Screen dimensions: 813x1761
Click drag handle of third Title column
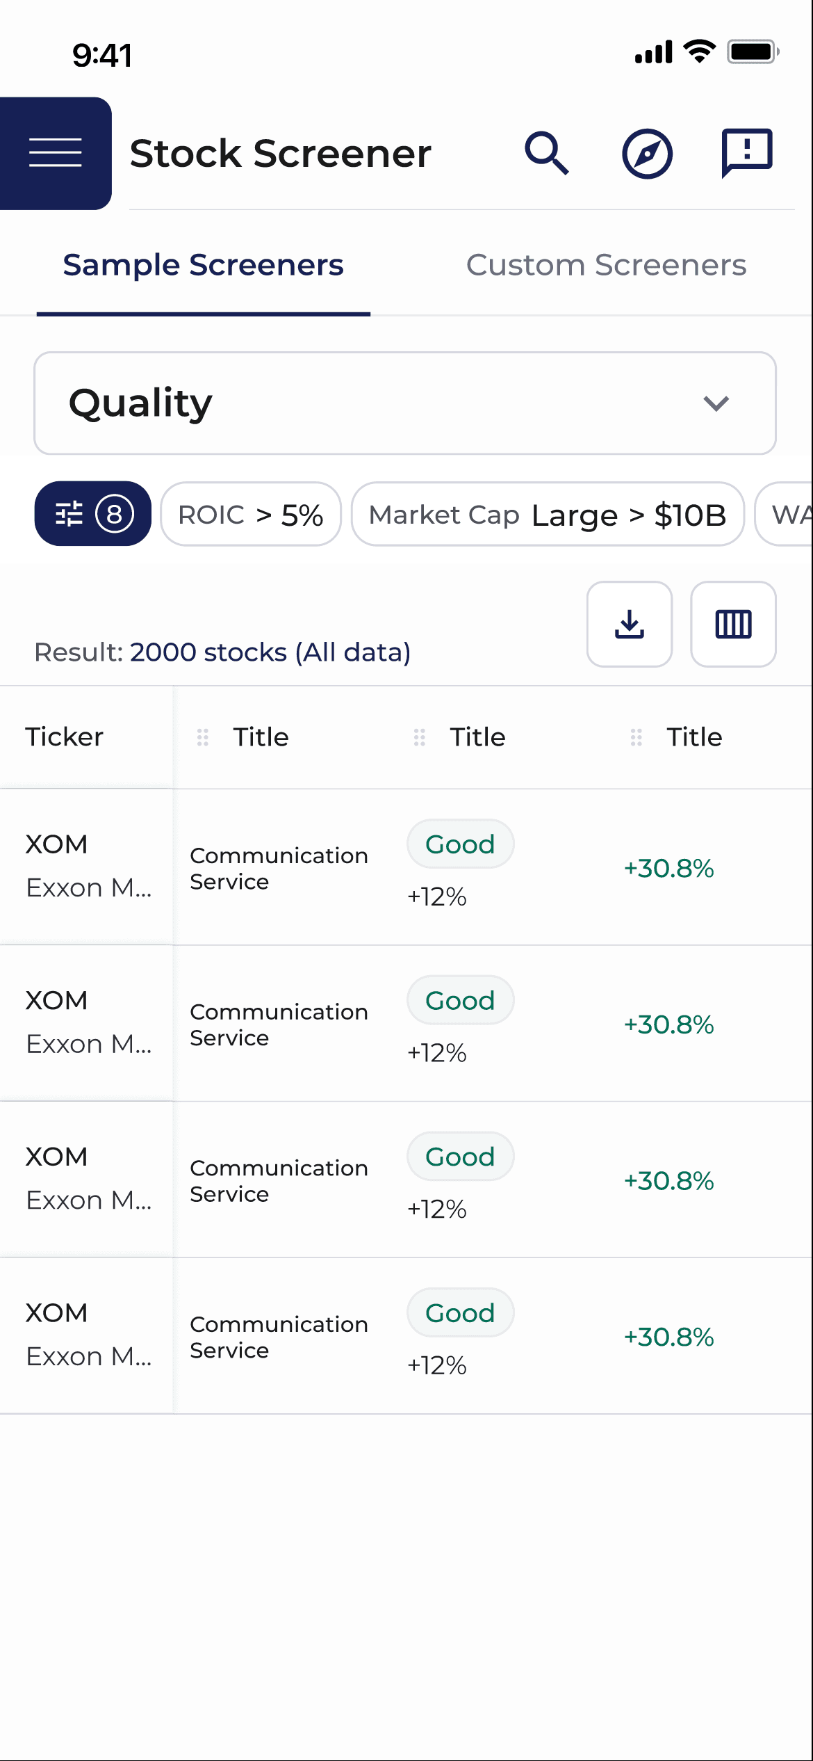click(637, 737)
